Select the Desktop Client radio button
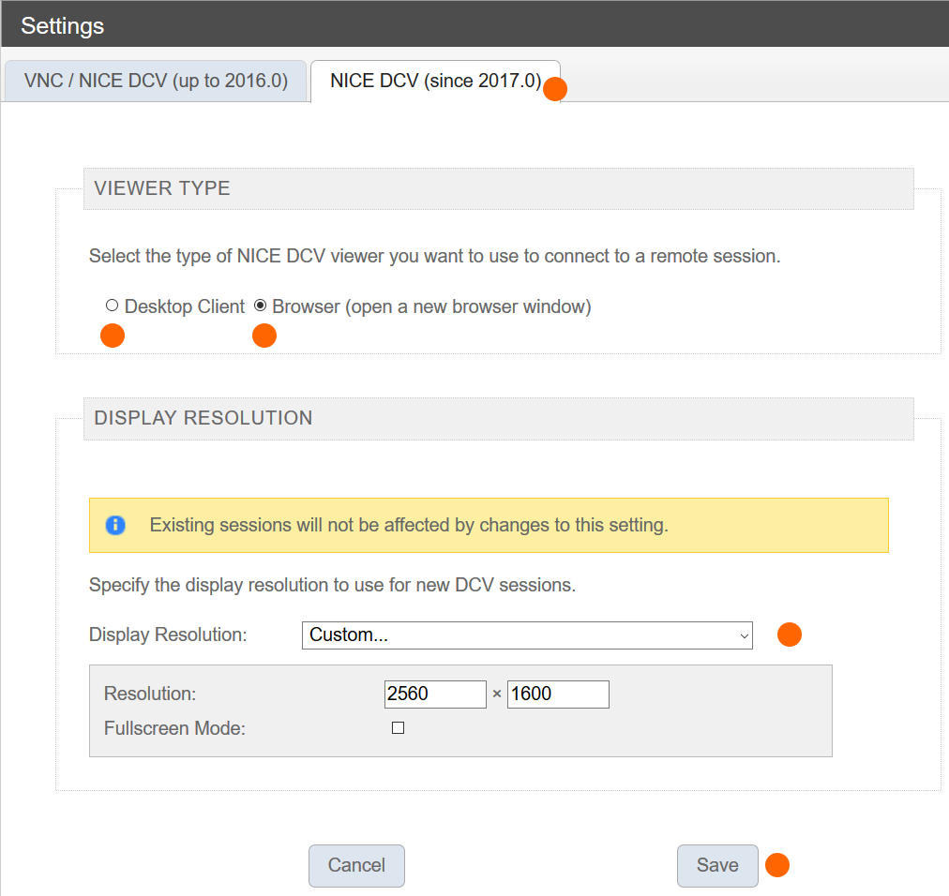Screen dimensions: 949x896 click(113, 306)
